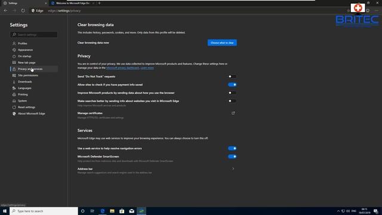Click the New tab page icon
The image size is (382, 215).
[14, 63]
